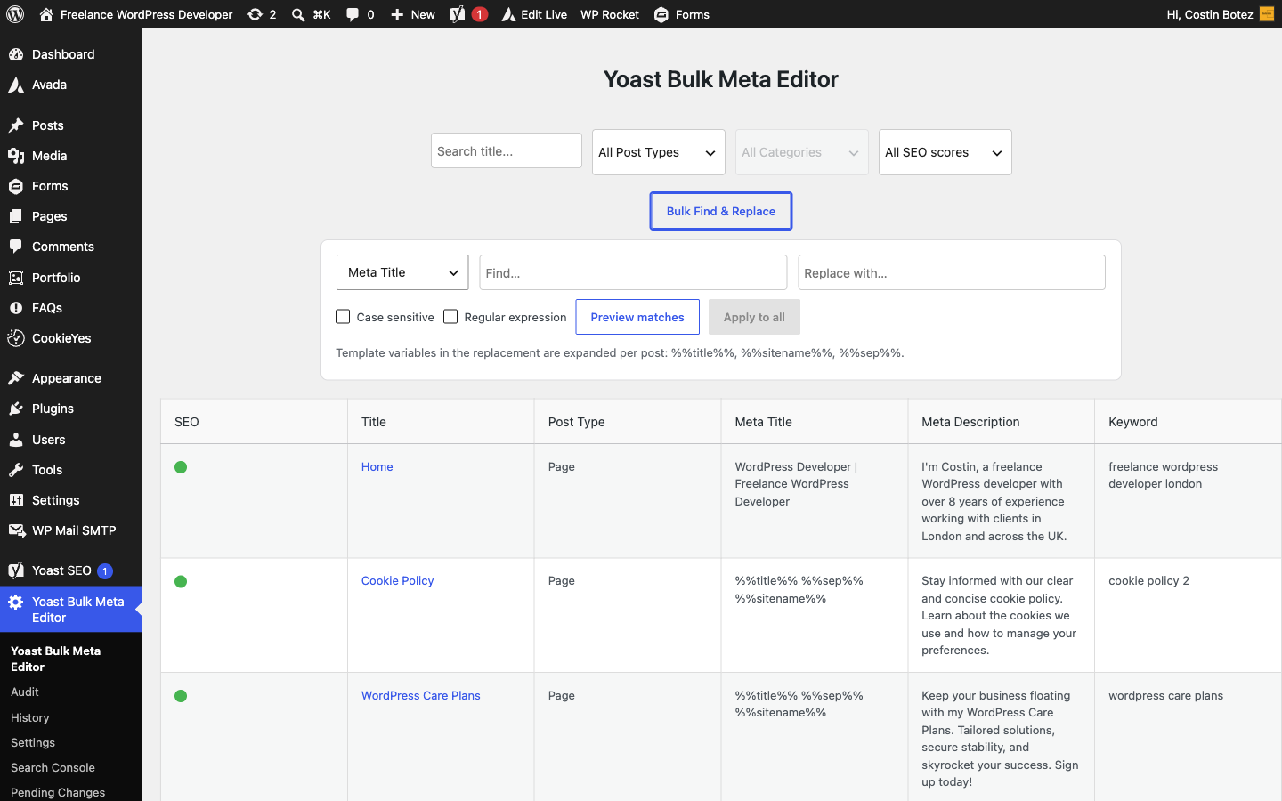The image size is (1282, 801).
Task: Open the site home icon in admin bar
Action: tap(46, 14)
